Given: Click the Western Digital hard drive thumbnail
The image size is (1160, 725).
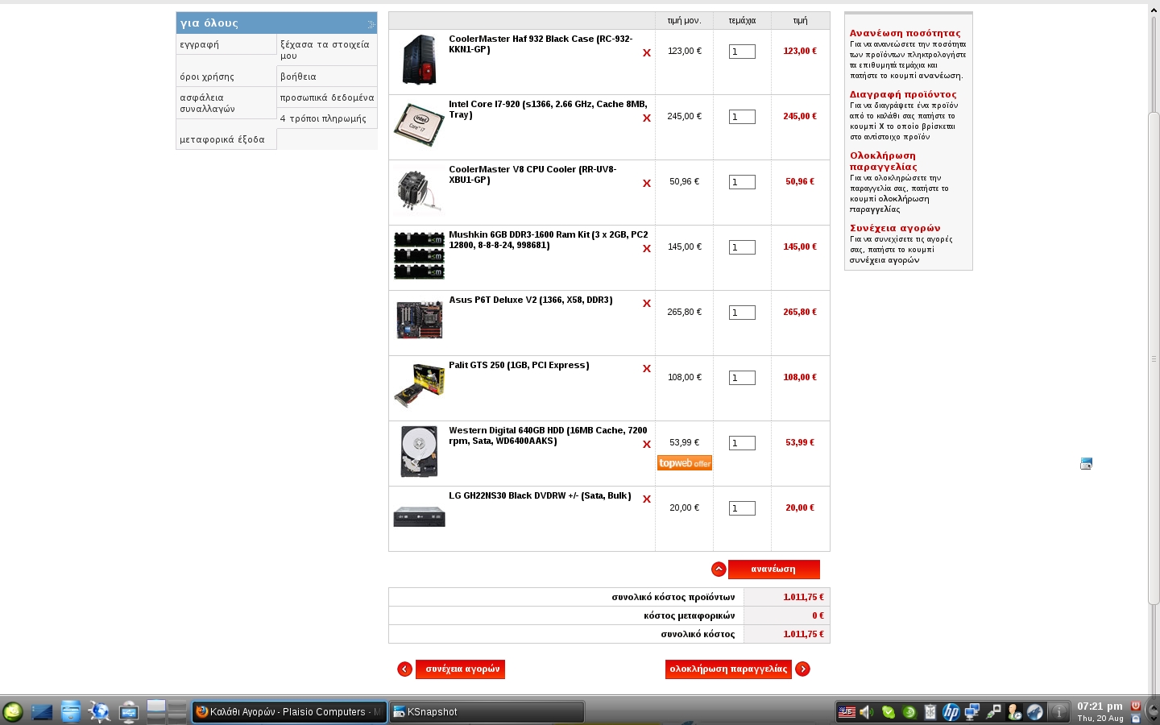Looking at the screenshot, I should click(419, 451).
